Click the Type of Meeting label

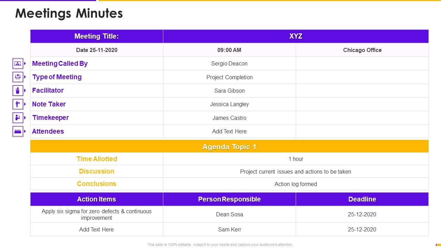click(57, 77)
